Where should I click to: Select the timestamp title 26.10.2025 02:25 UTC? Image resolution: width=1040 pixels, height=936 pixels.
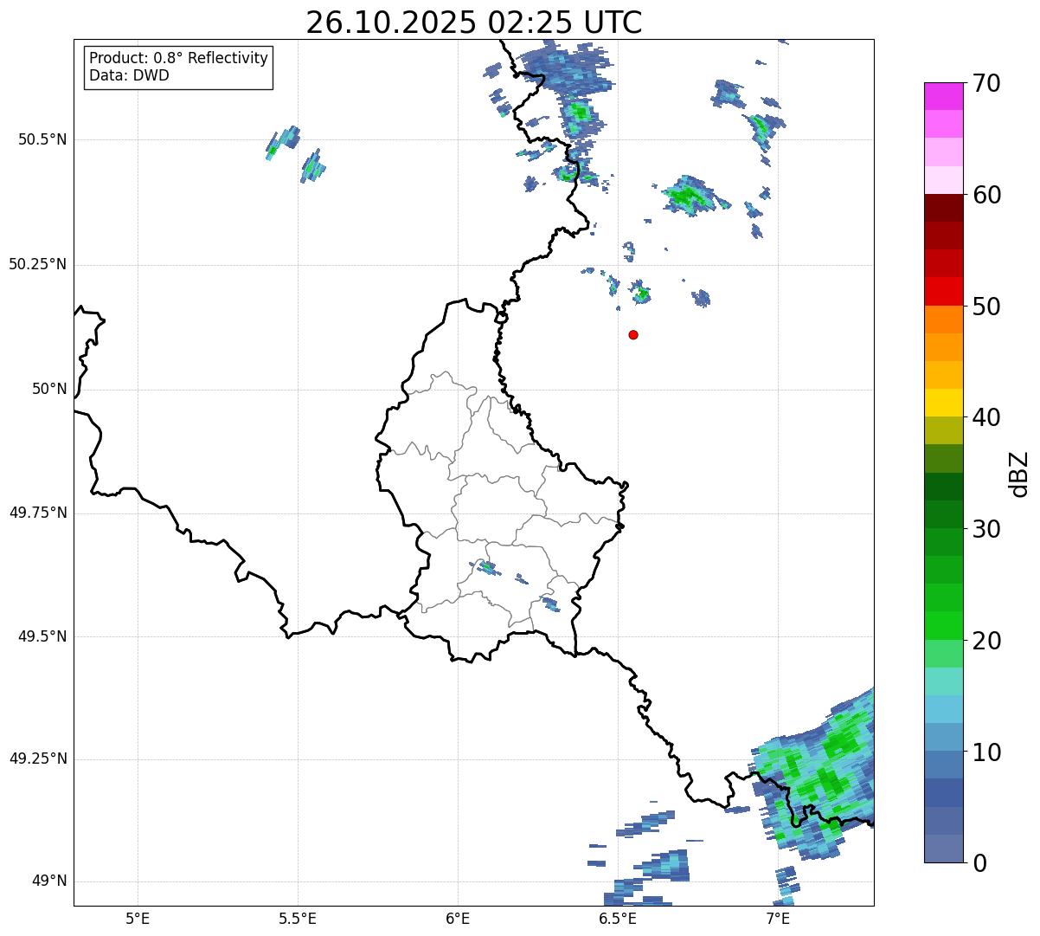point(474,23)
